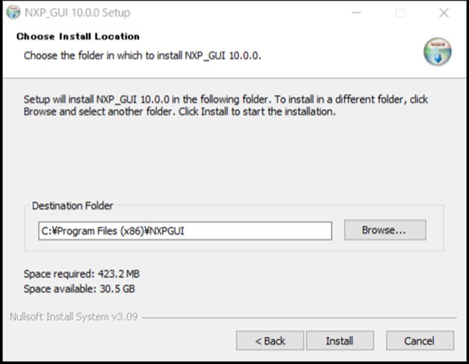Click the separator line beside Nullsoft branding

[x=299, y=317]
